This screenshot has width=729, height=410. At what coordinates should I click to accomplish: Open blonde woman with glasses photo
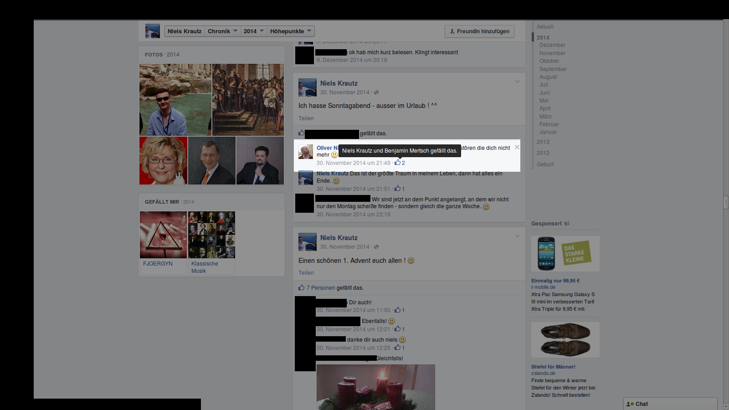pyautogui.click(x=163, y=160)
